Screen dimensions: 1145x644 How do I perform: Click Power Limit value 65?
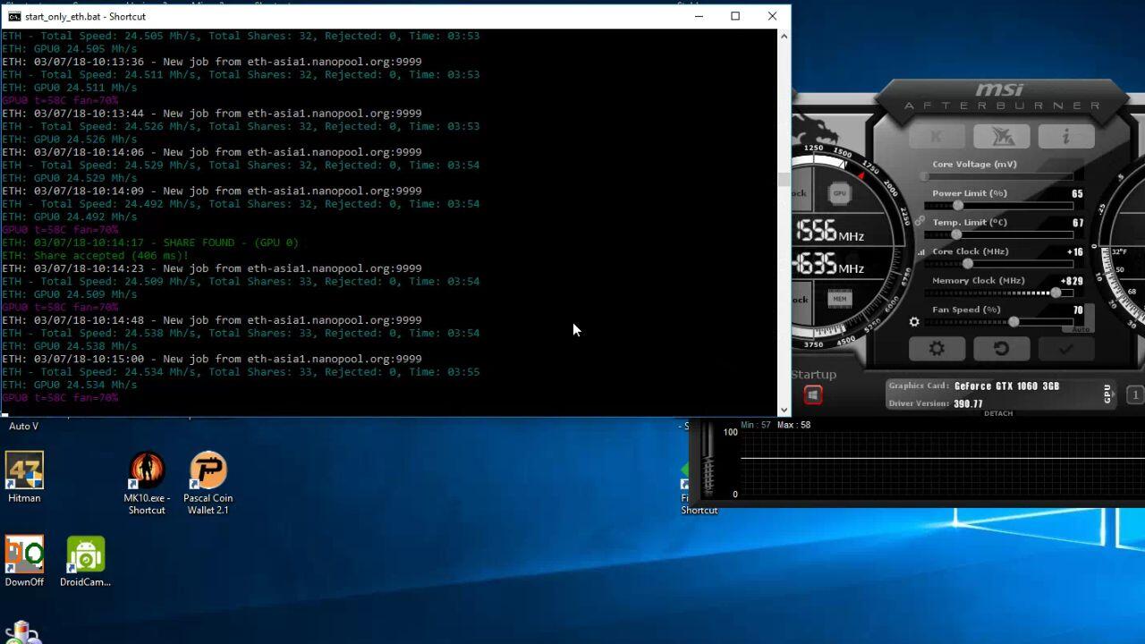(x=1077, y=193)
